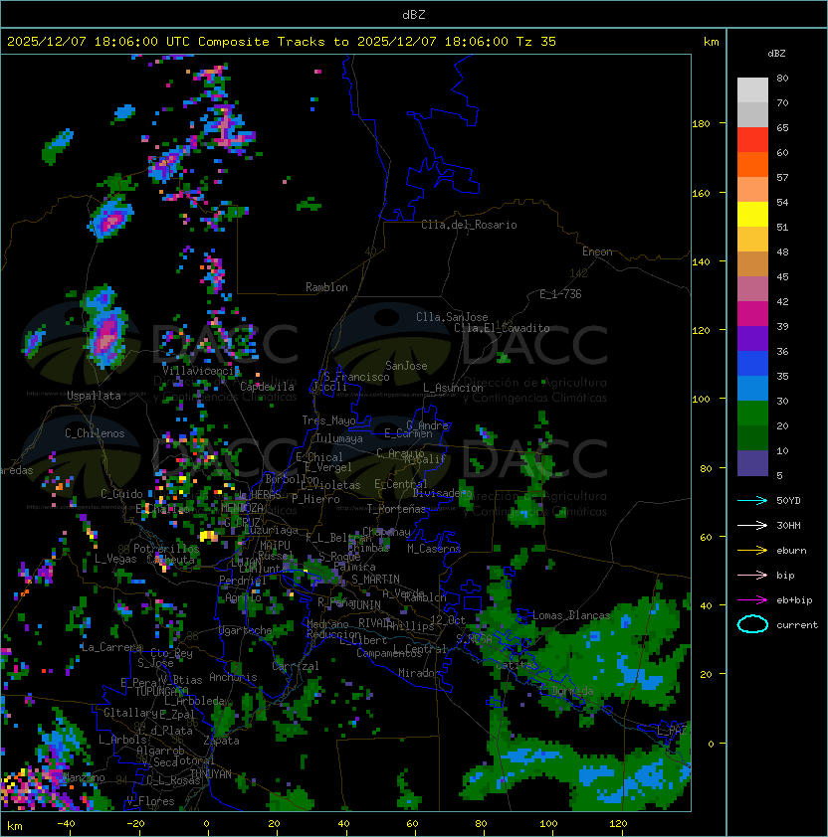This screenshot has width=828, height=837.
Task: Click the '-40' tick on the horizontal km axis
Action: 66,824
